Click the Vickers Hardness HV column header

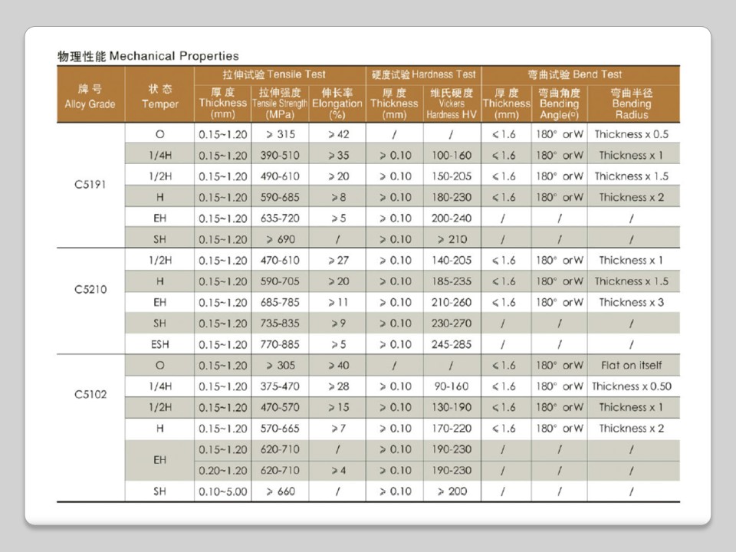452,103
